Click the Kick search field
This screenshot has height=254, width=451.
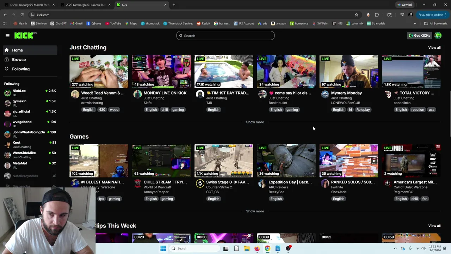click(225, 36)
